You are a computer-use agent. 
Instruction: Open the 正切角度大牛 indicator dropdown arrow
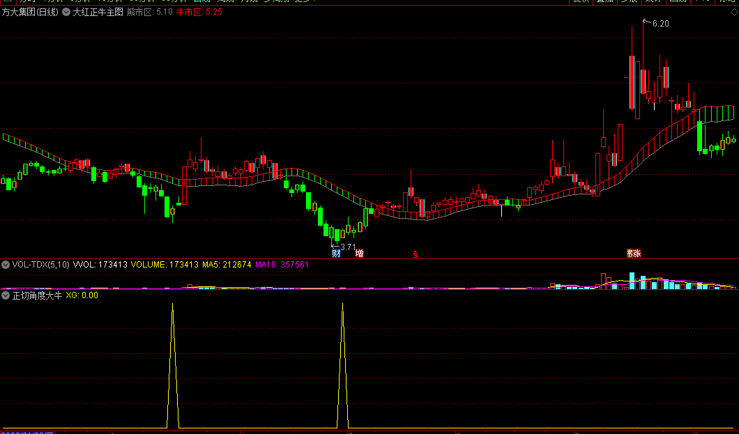[x=6, y=295]
